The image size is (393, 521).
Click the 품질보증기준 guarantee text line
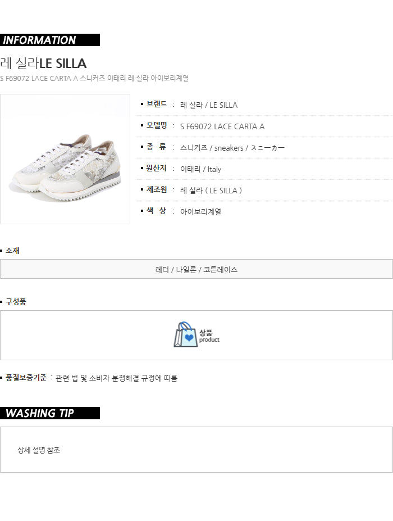pos(92,378)
